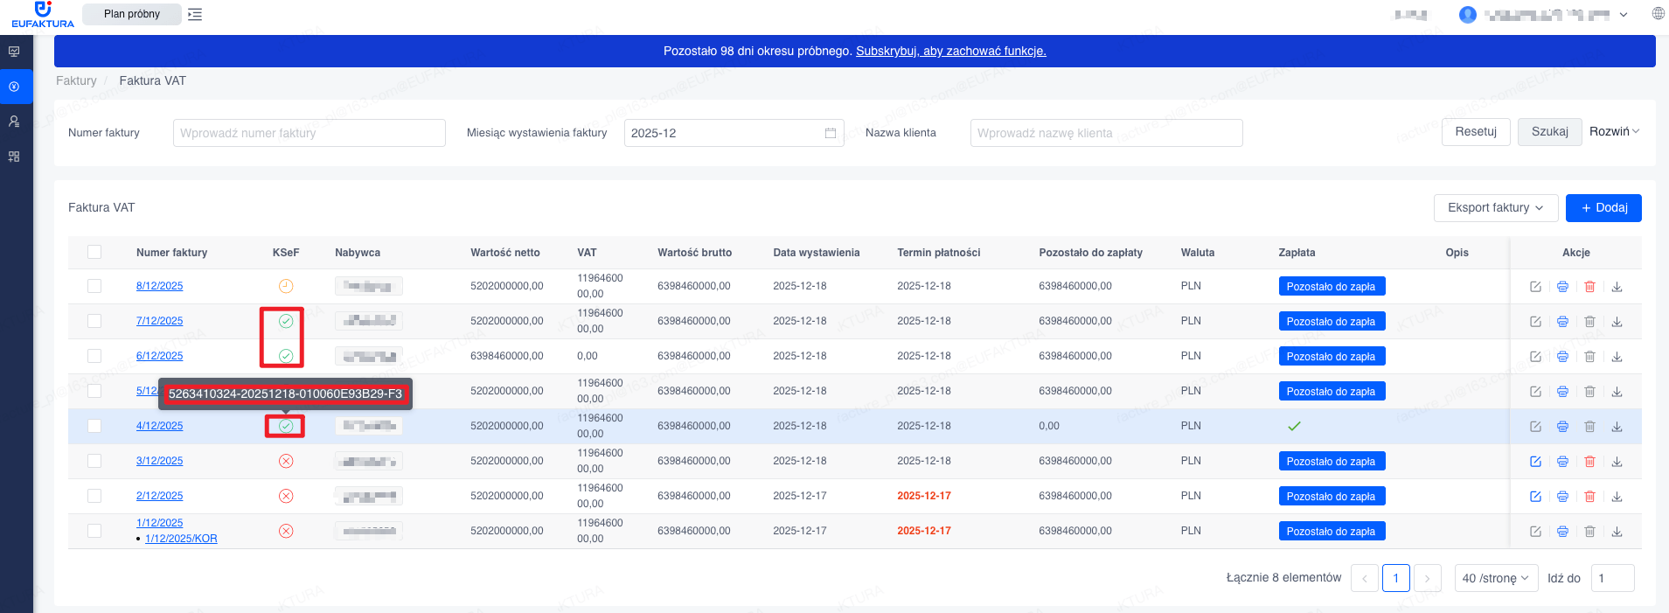Select the checkbox for invoice 3/12/2025
Screen dimensions: 1669x613
(x=94, y=461)
